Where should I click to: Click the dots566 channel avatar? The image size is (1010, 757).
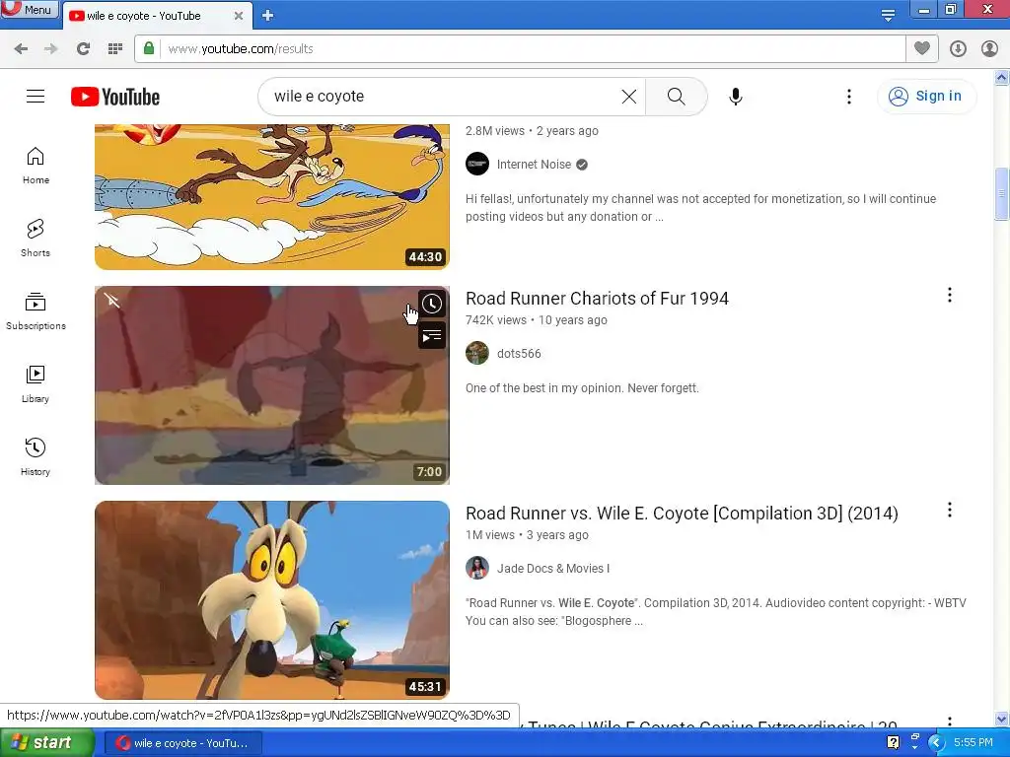(477, 354)
